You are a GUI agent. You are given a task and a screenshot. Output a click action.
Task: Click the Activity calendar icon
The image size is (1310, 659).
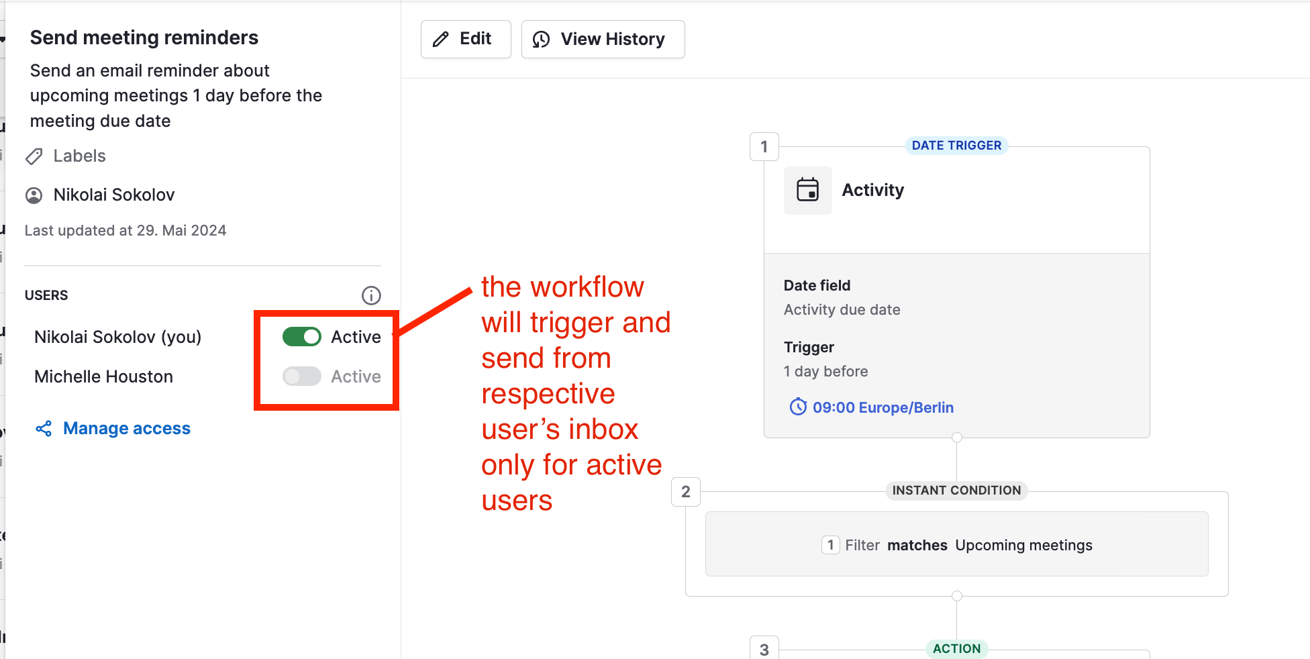click(807, 190)
